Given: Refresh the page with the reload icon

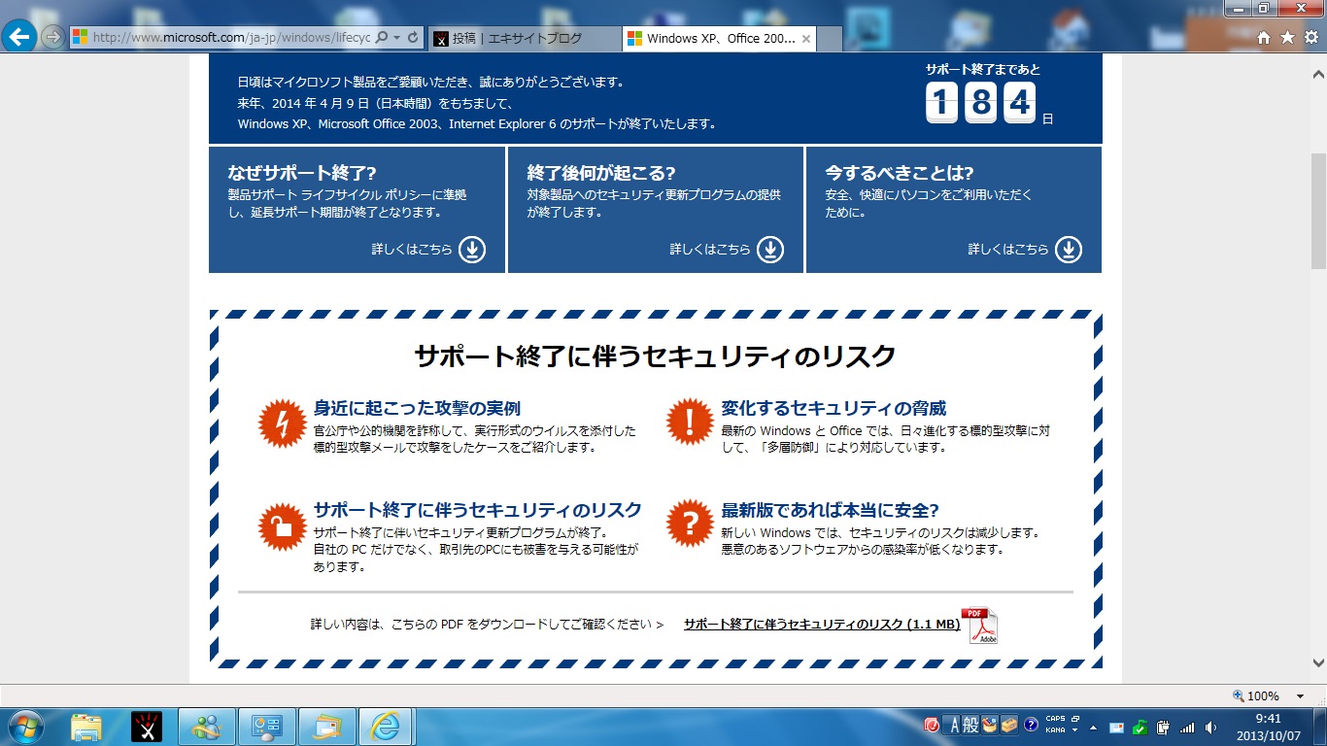Looking at the screenshot, I should coord(413,38).
